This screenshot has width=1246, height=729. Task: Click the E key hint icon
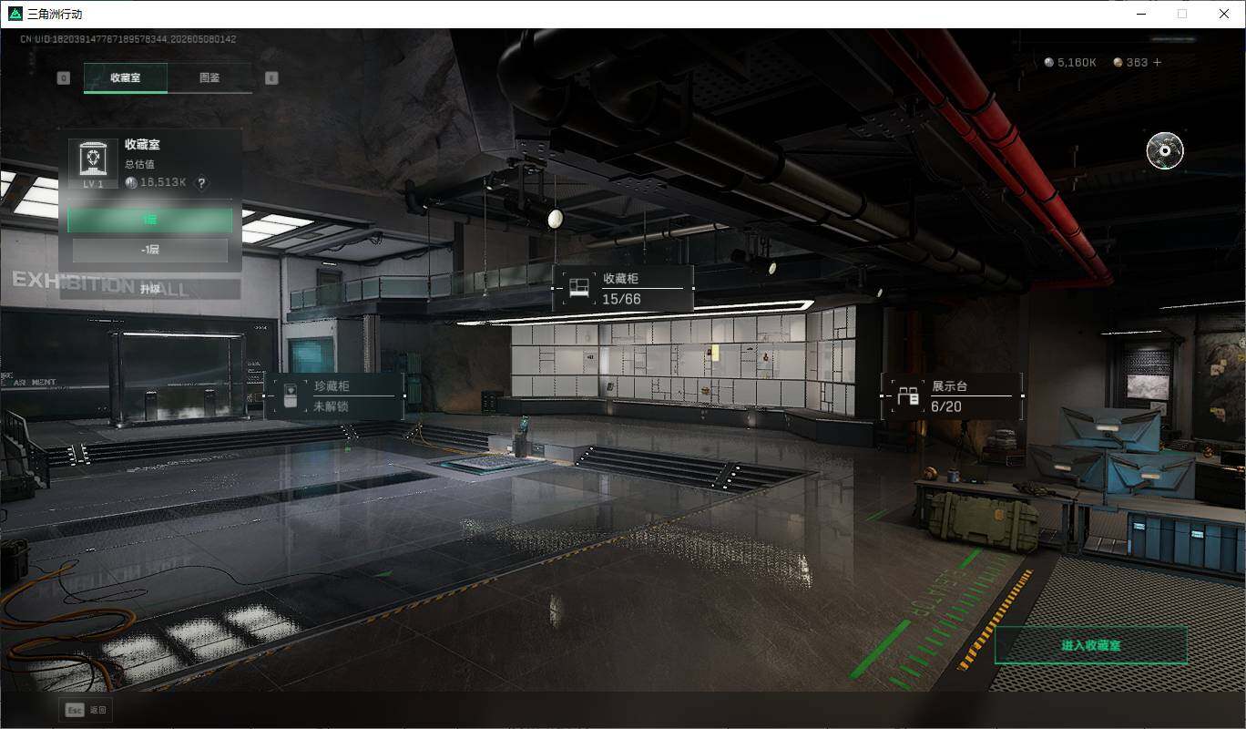point(271,78)
